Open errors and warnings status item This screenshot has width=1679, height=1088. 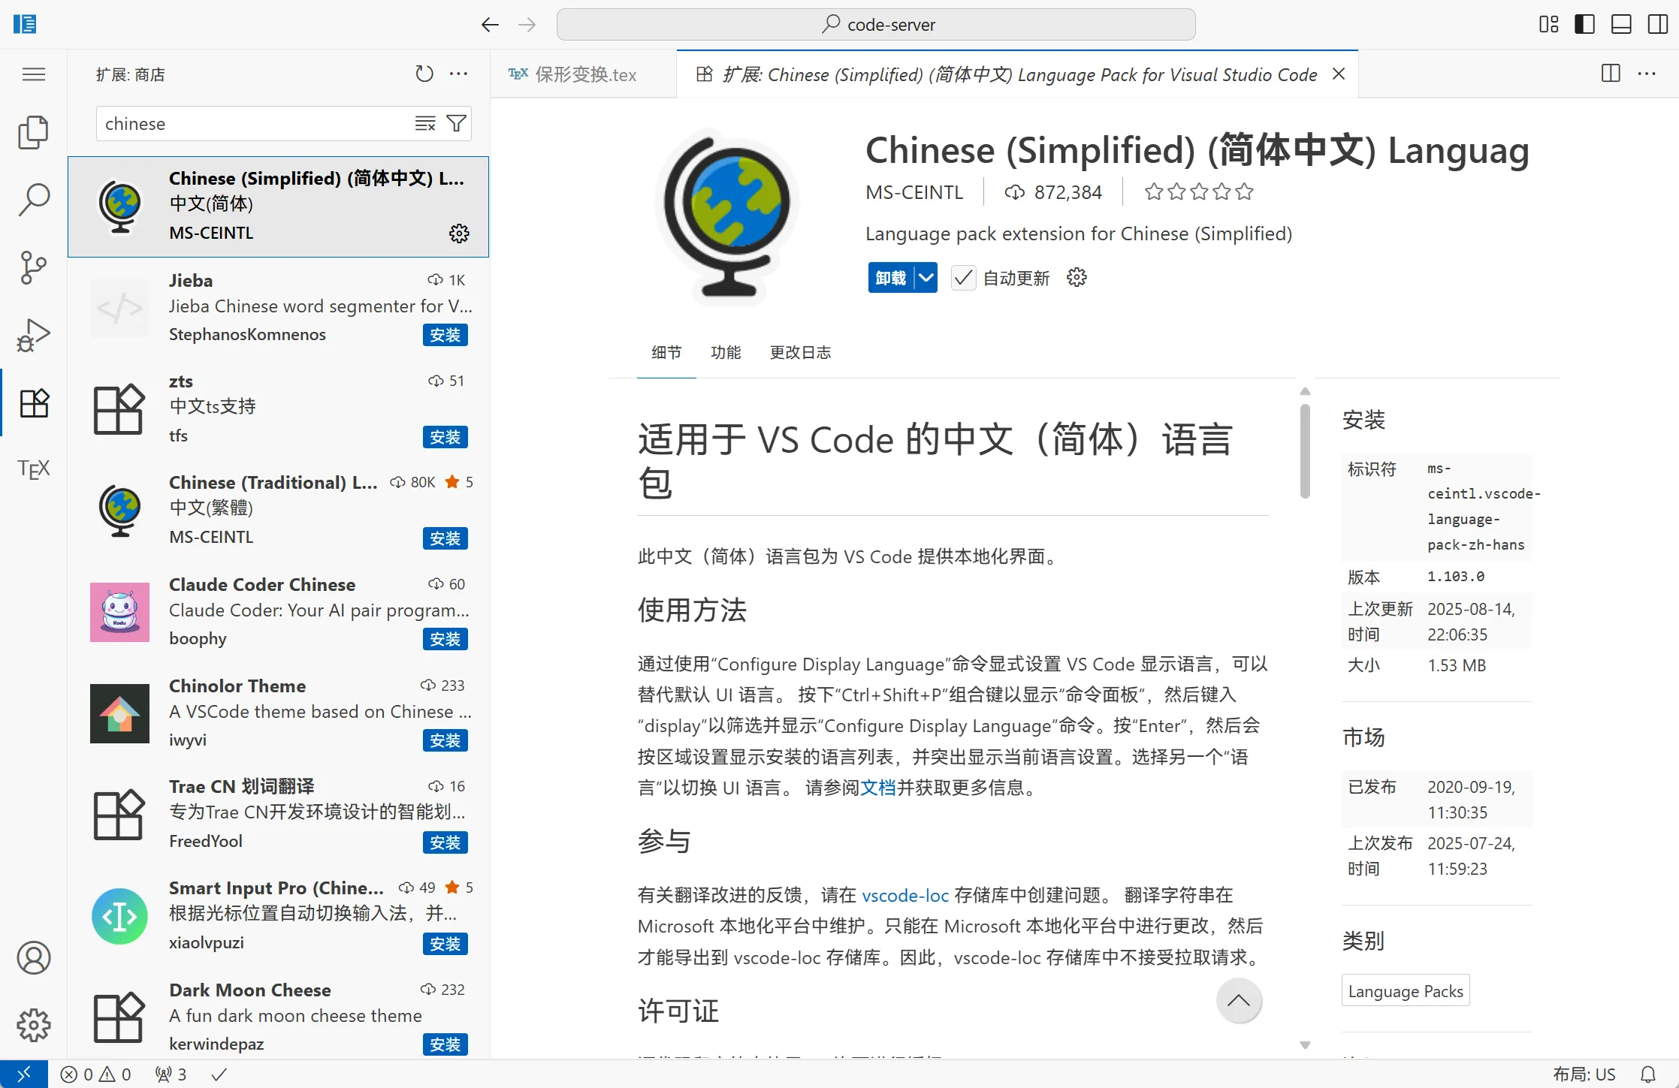tap(95, 1074)
